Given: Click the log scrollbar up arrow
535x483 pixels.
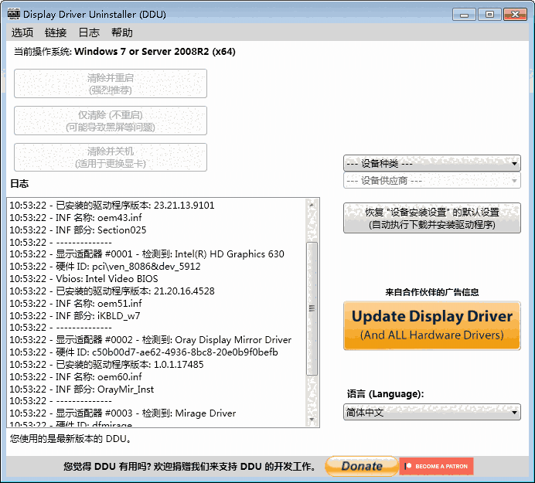Looking at the screenshot, I should pyautogui.click(x=312, y=205).
